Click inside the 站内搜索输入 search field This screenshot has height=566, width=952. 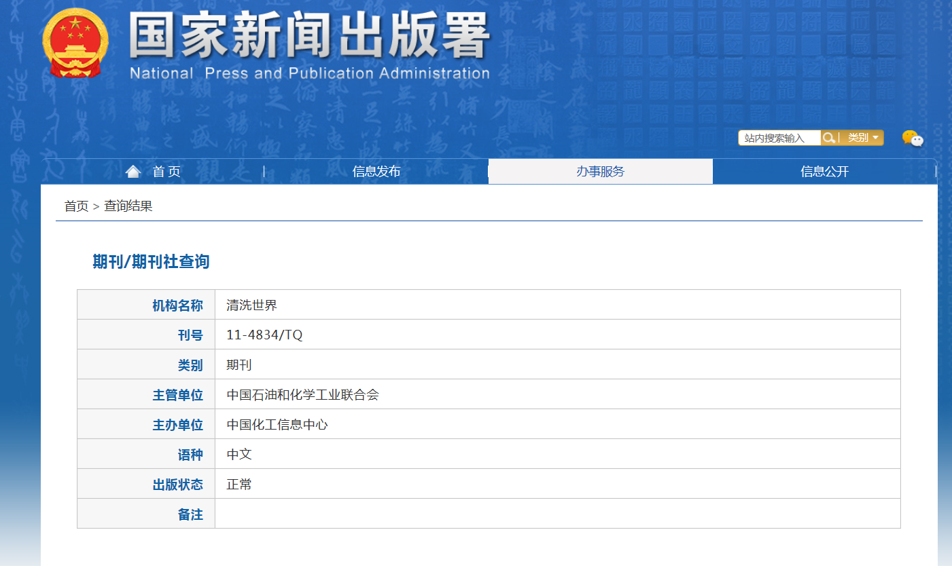(x=779, y=138)
